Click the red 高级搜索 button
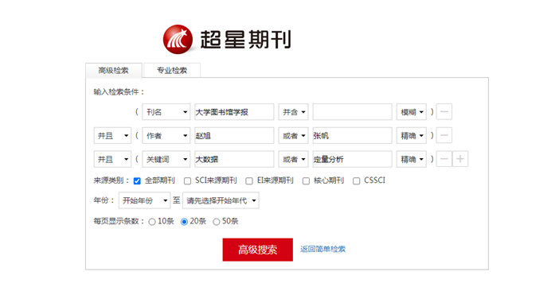The image size is (559, 287). [x=258, y=250]
